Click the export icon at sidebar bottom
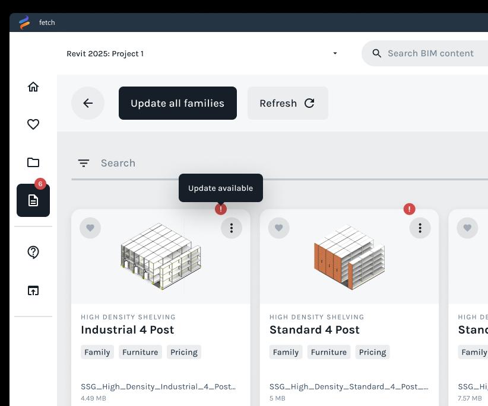 [33, 290]
